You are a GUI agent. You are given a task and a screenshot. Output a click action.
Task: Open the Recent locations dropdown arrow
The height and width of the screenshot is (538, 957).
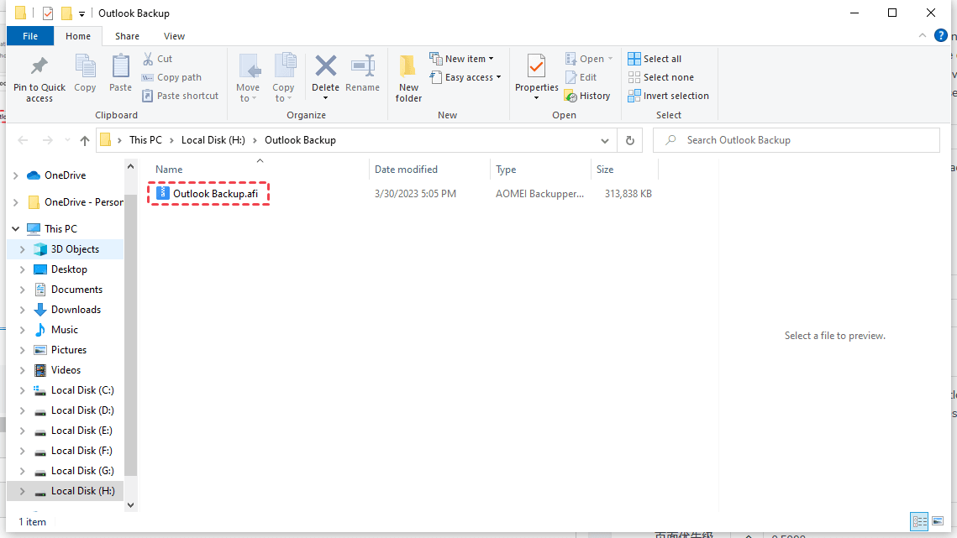[x=67, y=140]
